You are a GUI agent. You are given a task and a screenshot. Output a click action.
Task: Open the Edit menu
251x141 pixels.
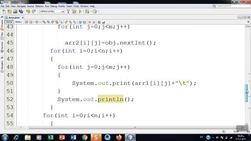[7, 6]
